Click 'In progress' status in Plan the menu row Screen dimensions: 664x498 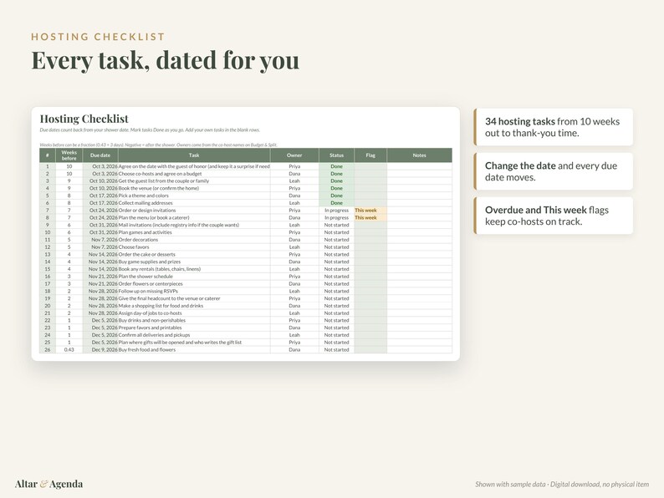(337, 217)
